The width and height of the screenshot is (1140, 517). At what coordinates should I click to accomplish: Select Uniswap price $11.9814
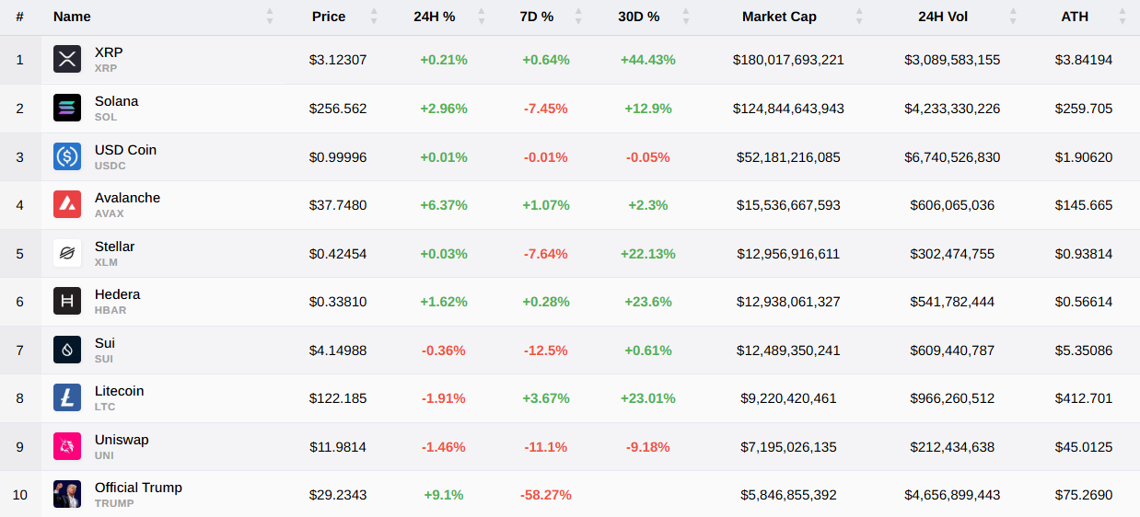[x=338, y=447]
